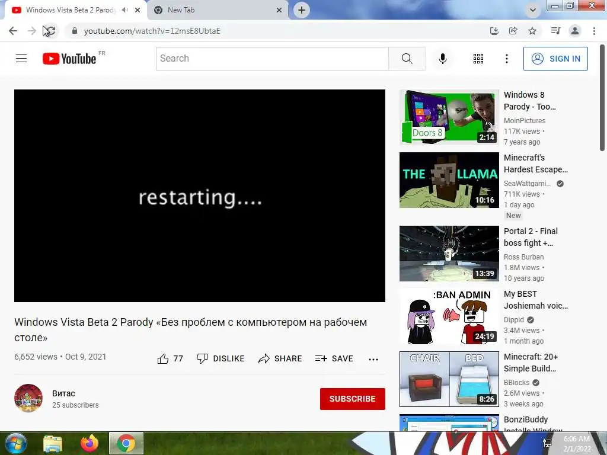Open YouTube settings three-dot menu
This screenshot has width=607, height=455.
pyautogui.click(x=506, y=59)
